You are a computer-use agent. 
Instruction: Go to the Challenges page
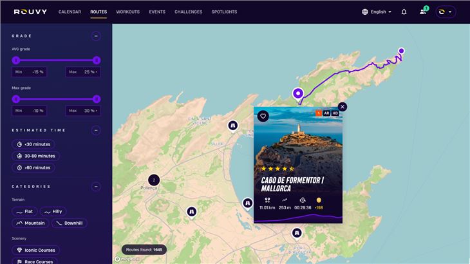coord(188,12)
